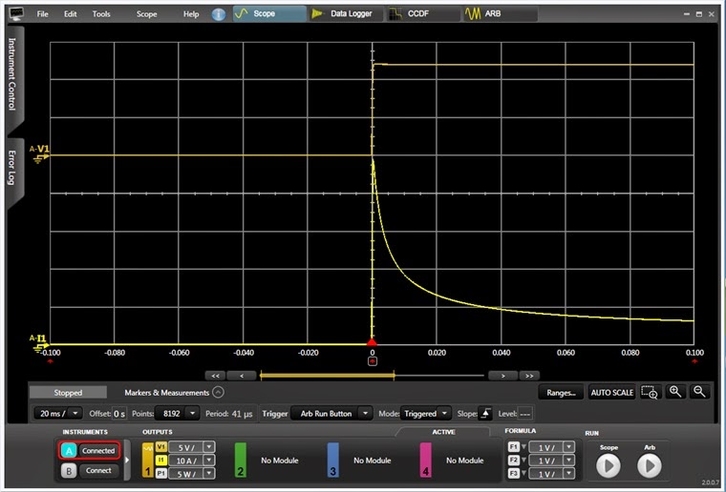Toggle the P1 trace visibility
The height and width of the screenshot is (492, 726).
click(x=161, y=473)
